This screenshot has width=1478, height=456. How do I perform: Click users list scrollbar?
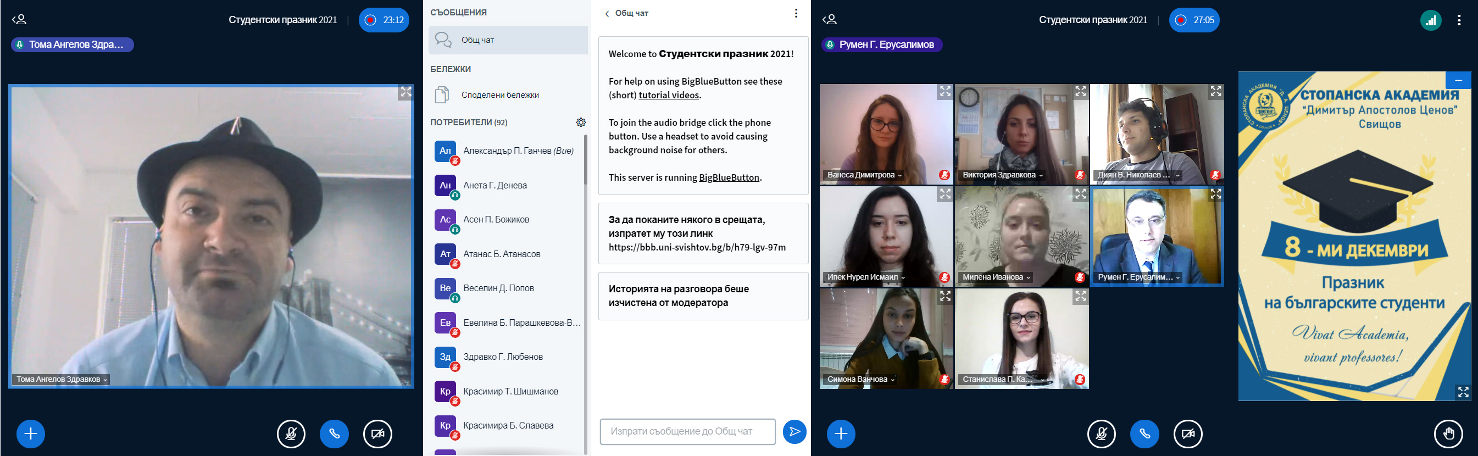(x=585, y=159)
